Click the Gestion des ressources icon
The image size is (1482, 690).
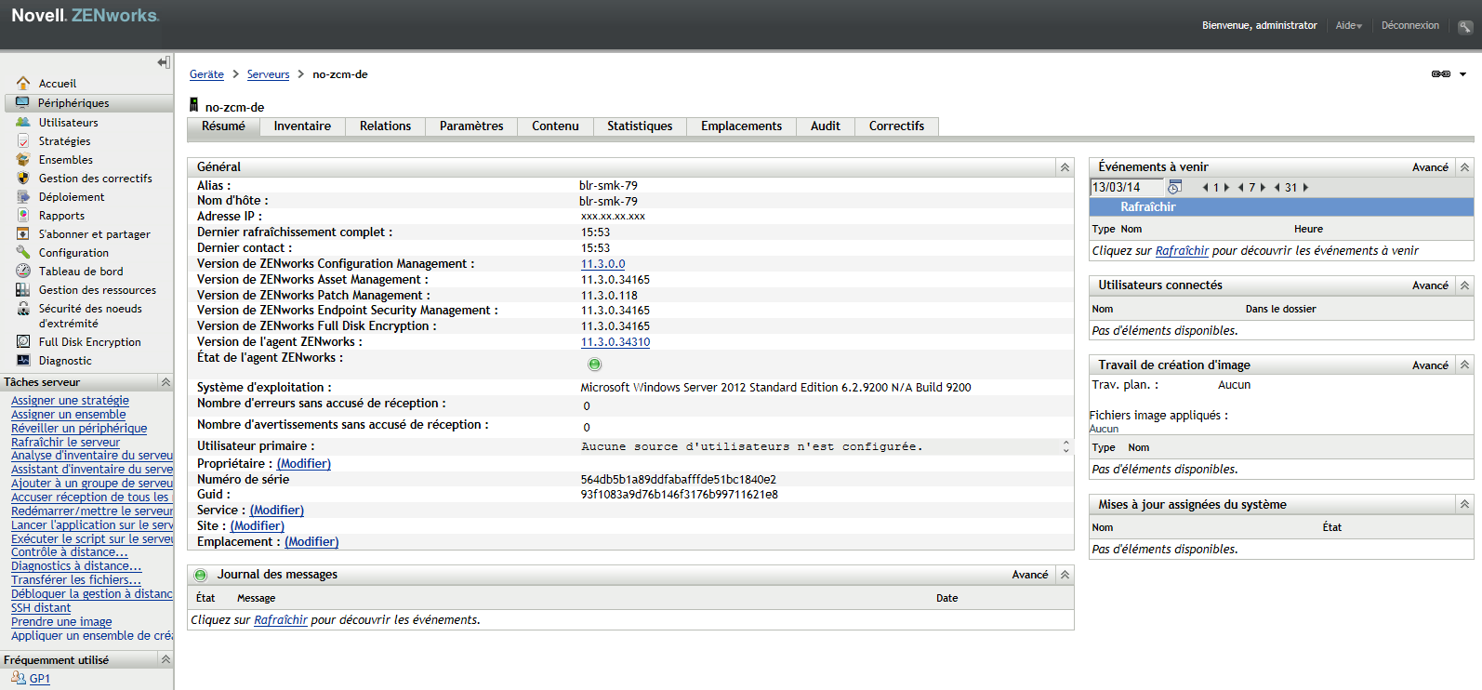tap(23, 290)
